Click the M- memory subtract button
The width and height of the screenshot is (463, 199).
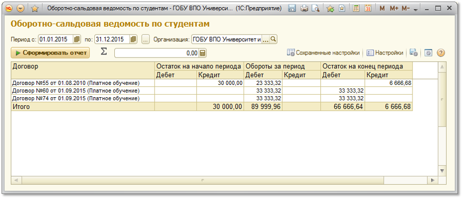(x=406, y=9)
